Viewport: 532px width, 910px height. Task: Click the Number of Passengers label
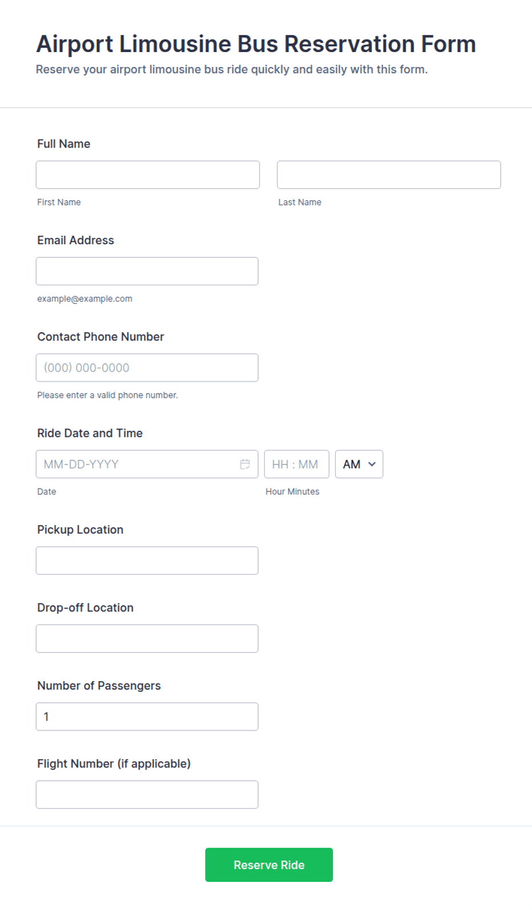[x=99, y=686]
